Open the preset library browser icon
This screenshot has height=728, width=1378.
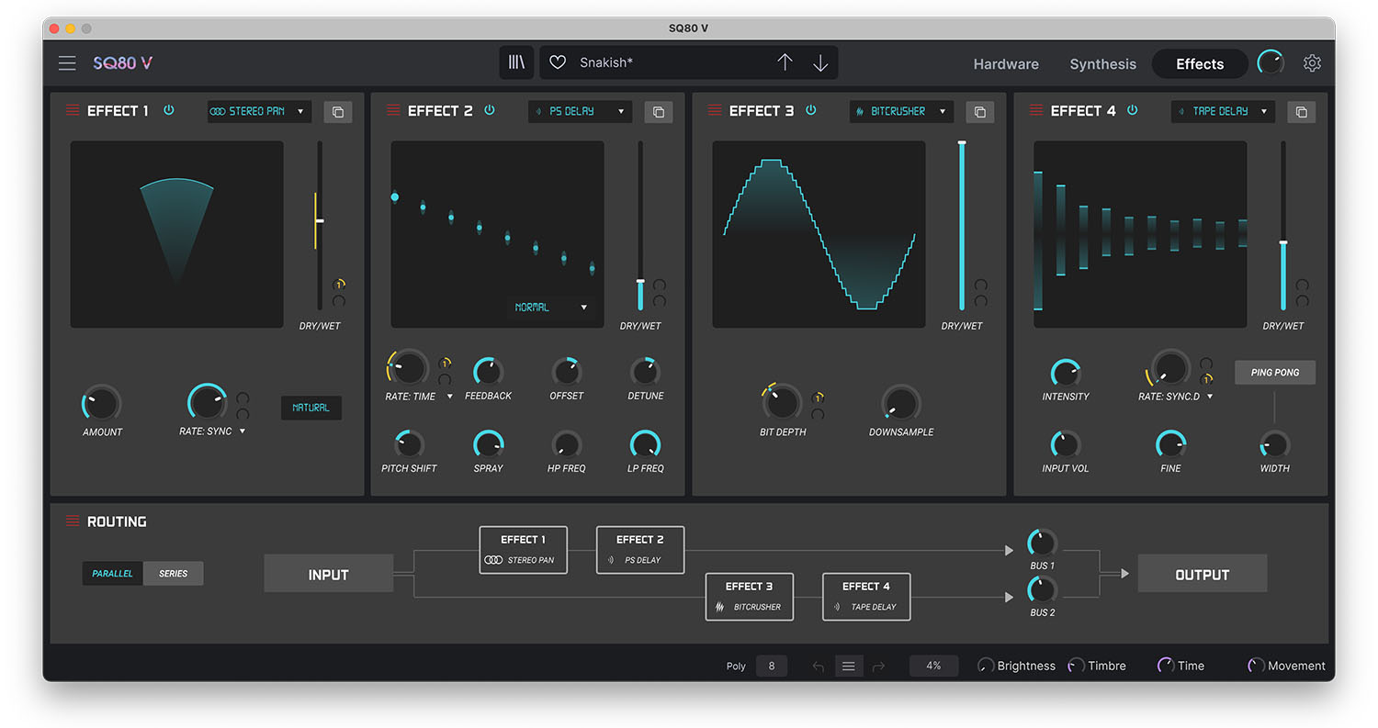coord(516,62)
